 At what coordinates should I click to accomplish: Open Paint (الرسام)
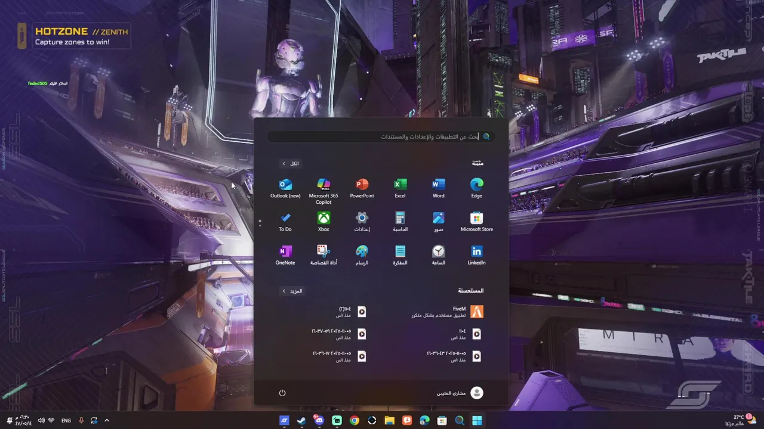coord(362,255)
